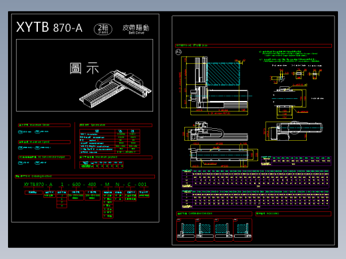Click the "M" code letter
The width and height of the screenshot is (346, 259).
[107, 185]
